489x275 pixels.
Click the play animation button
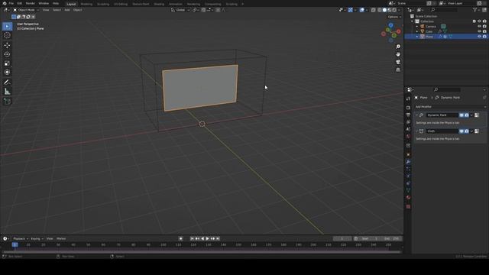tap(207, 238)
